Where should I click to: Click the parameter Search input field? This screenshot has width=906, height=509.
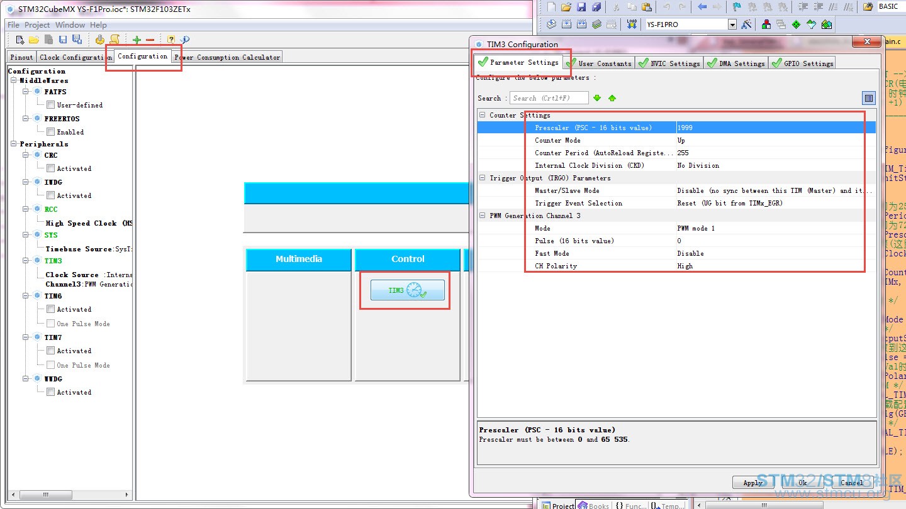coord(549,98)
